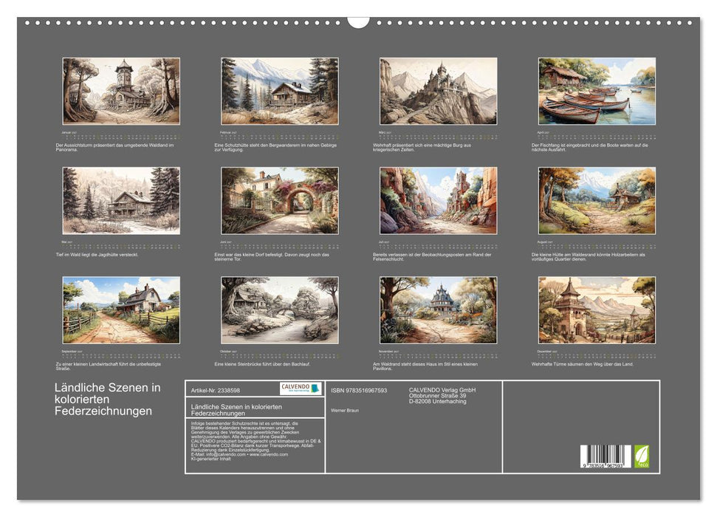Viewport: 717px width, 517px height.
Task: Select the March castle drawing
Action: 439,91
